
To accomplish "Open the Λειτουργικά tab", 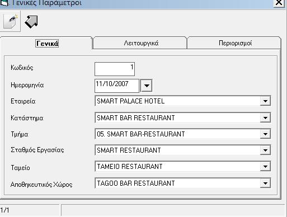I will tap(141, 43).
